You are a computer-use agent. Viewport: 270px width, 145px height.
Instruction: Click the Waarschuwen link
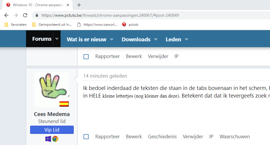click(x=234, y=137)
